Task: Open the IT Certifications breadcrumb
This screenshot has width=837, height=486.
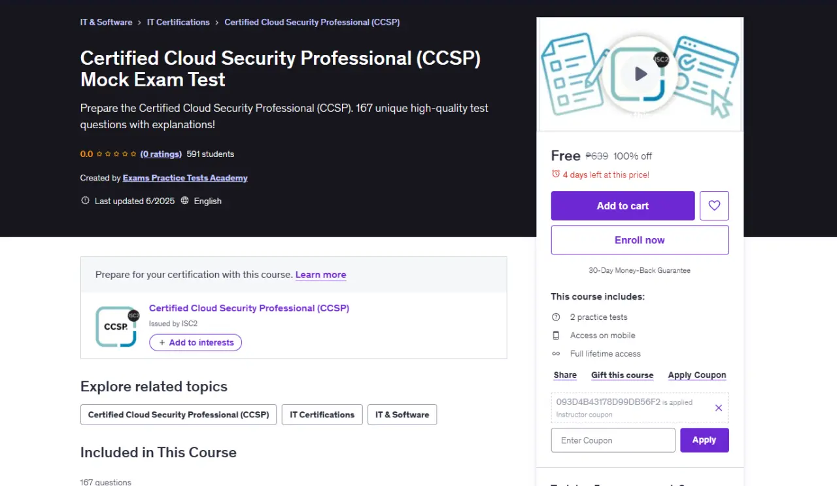Action: (178, 22)
